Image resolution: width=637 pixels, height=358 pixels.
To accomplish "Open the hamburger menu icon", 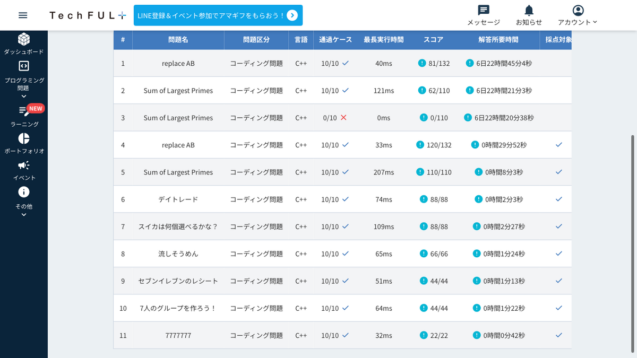I will pyautogui.click(x=23, y=15).
